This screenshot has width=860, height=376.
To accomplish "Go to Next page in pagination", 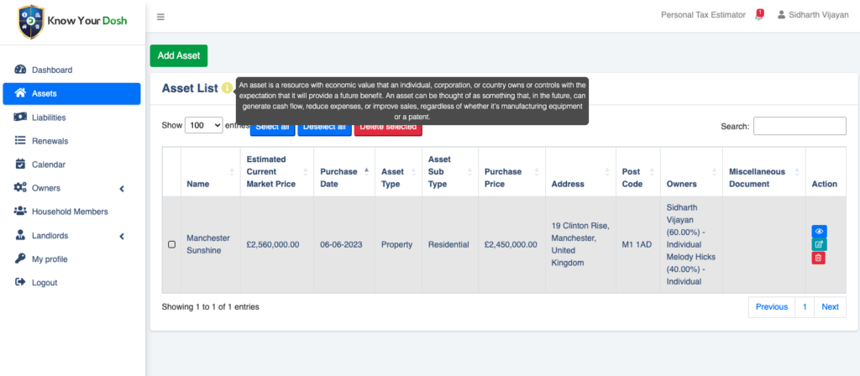I will coord(829,307).
